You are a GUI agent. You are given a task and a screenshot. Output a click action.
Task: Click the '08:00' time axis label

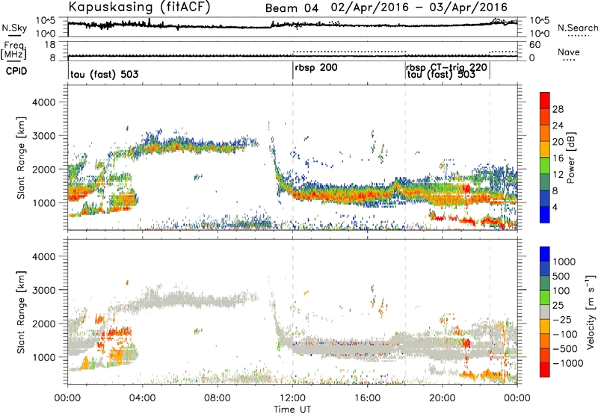(x=218, y=398)
